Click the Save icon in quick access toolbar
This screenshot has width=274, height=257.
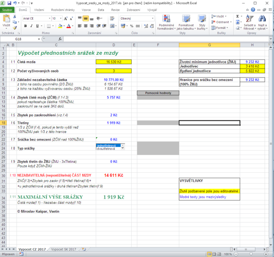coord(9,3)
